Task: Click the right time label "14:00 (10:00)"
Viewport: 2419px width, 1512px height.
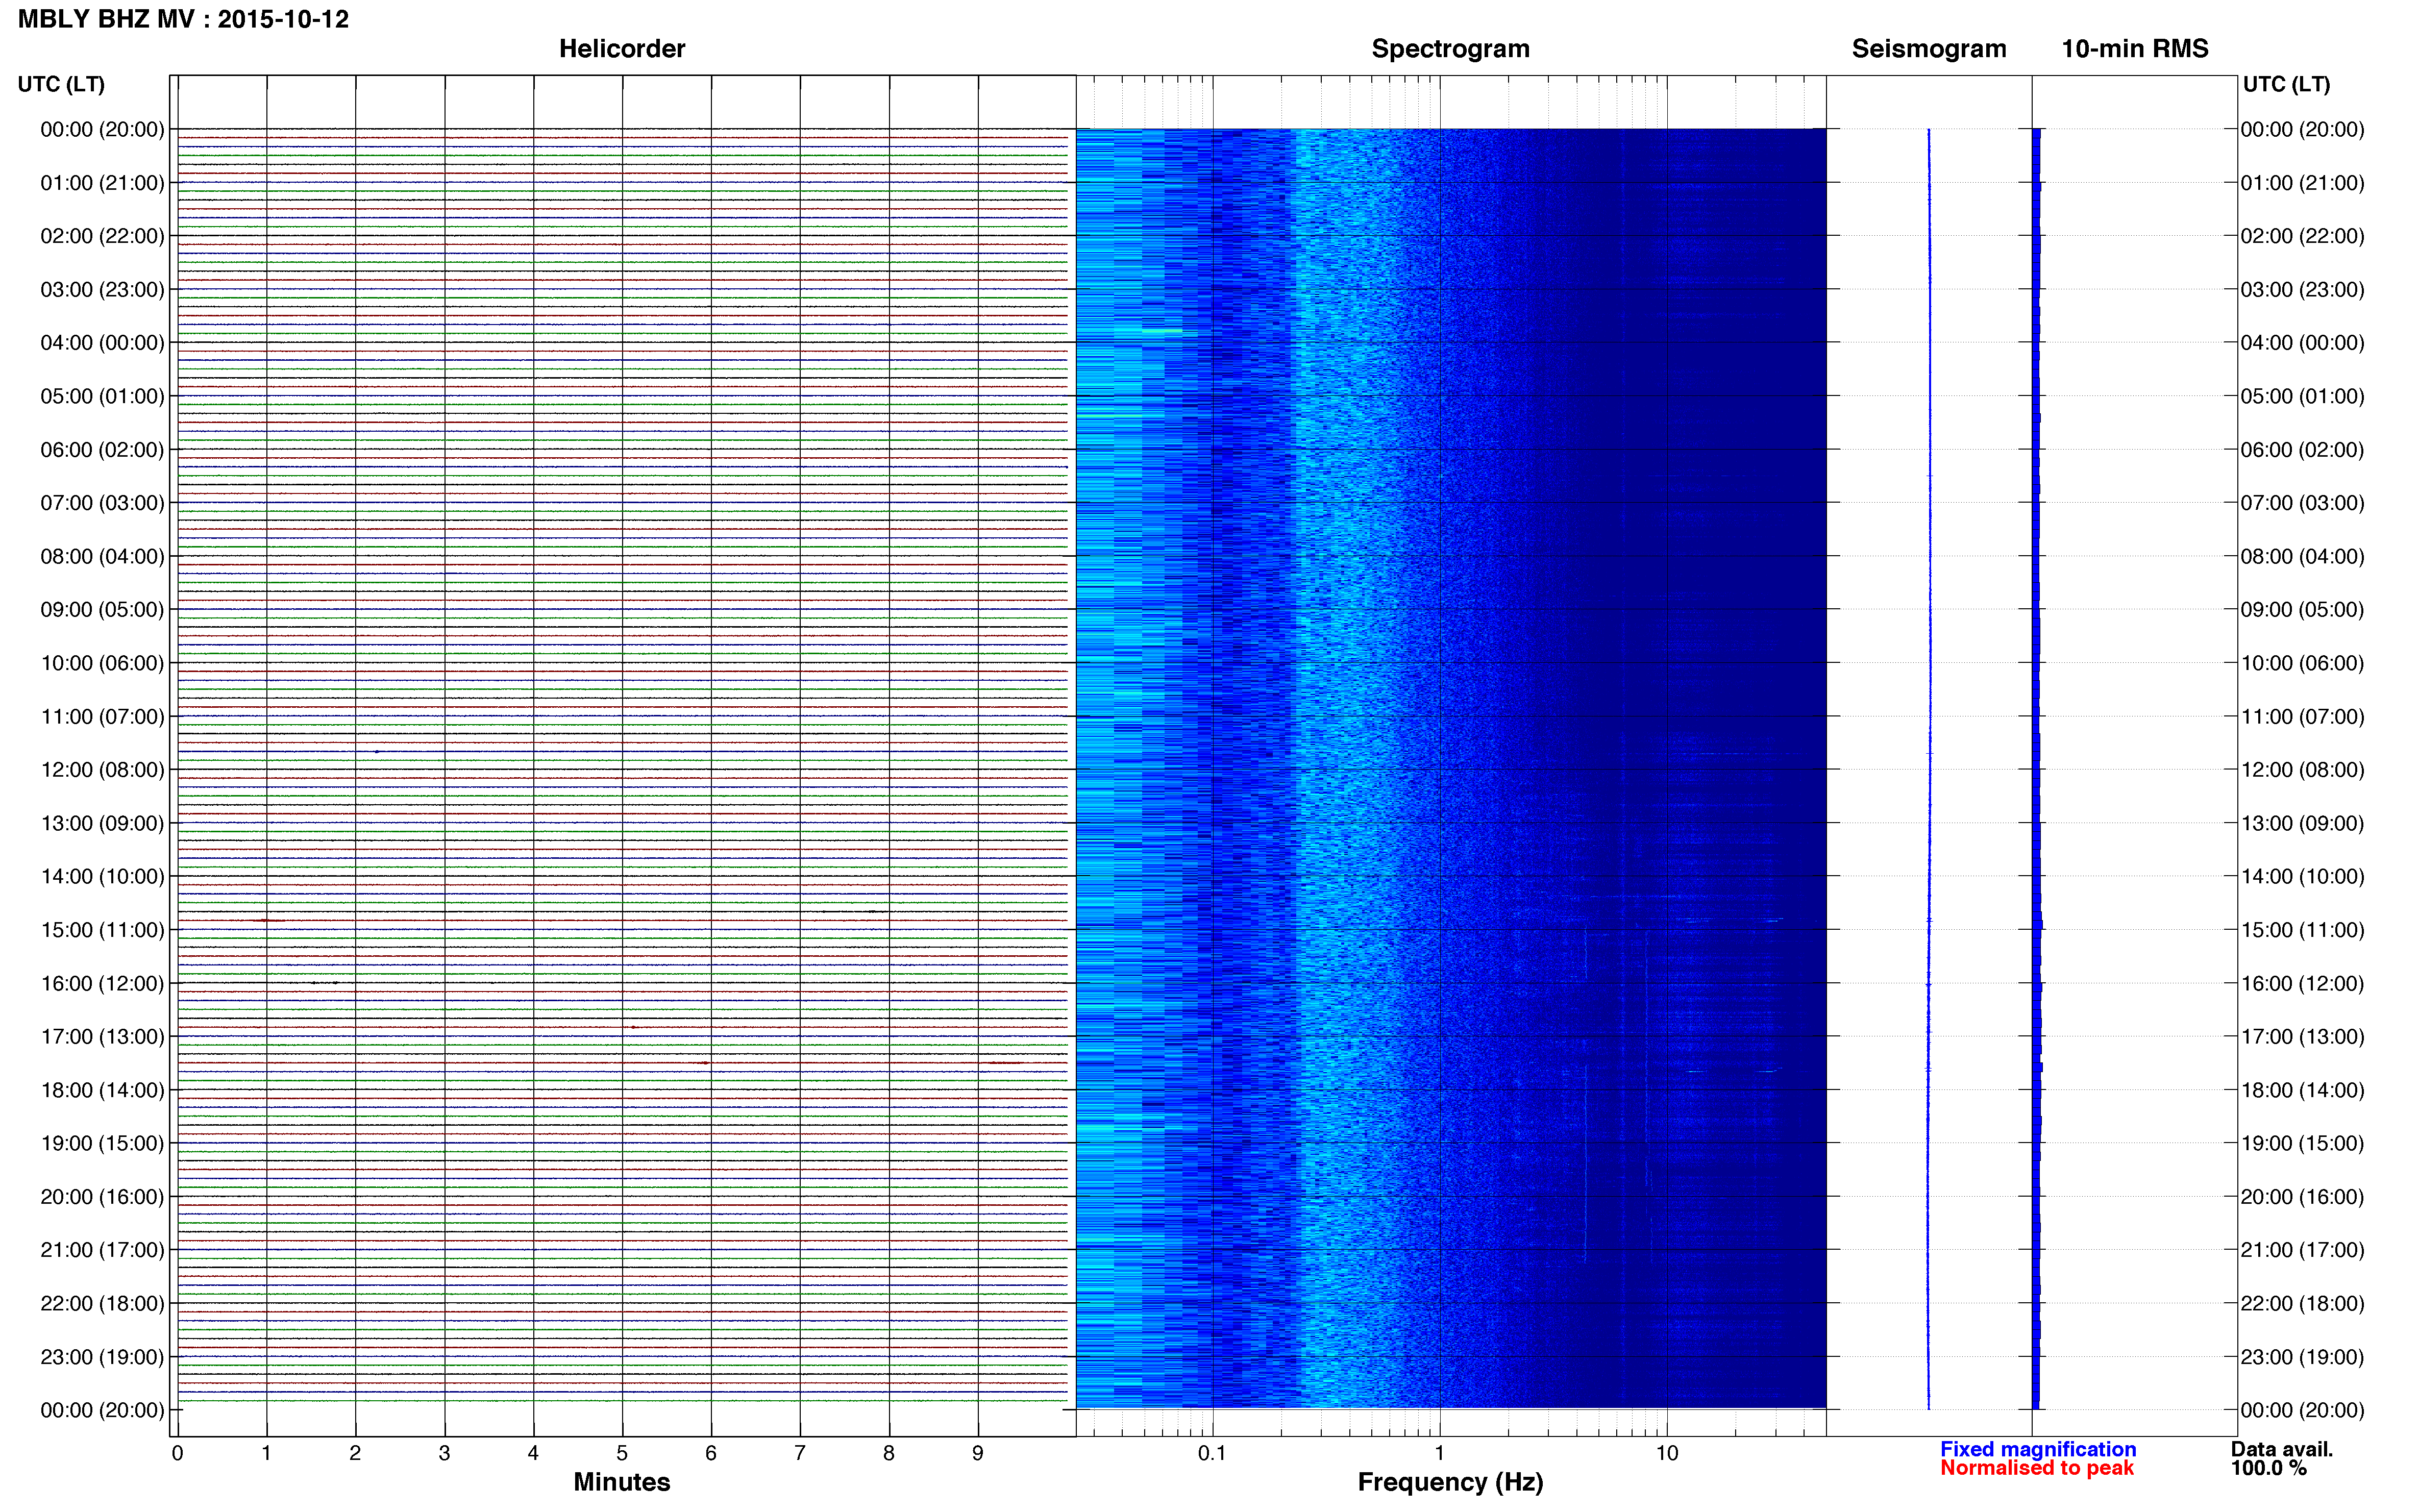Action: [x=2302, y=877]
